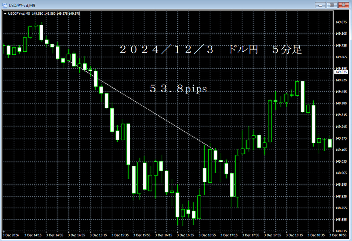The width and height of the screenshot is (352, 241).
Task: Click the 149.805 price scale label
Action: point(341,33)
